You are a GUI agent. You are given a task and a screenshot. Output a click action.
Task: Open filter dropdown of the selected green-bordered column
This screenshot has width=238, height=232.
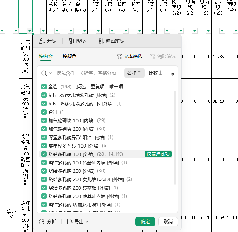[x=29, y=31]
